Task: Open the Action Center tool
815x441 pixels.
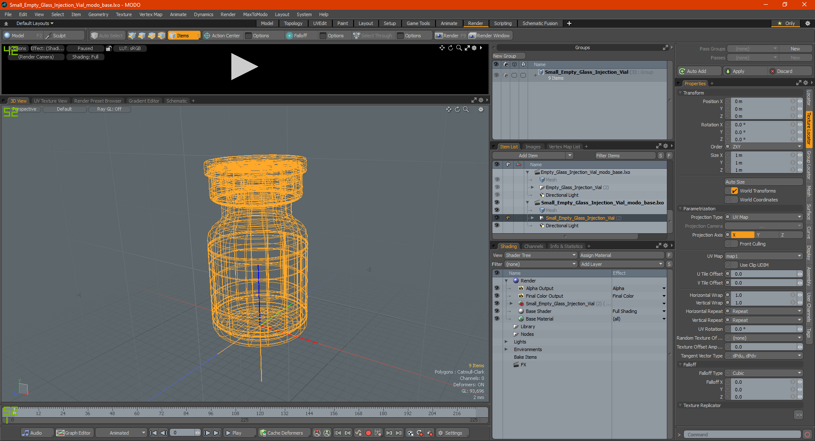Action: 222,36
